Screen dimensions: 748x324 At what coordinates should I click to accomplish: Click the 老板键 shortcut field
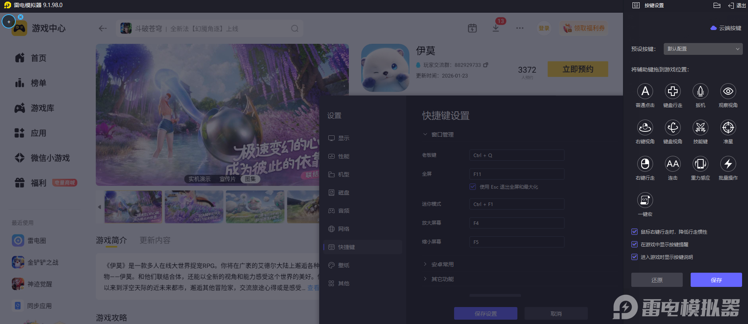point(517,155)
